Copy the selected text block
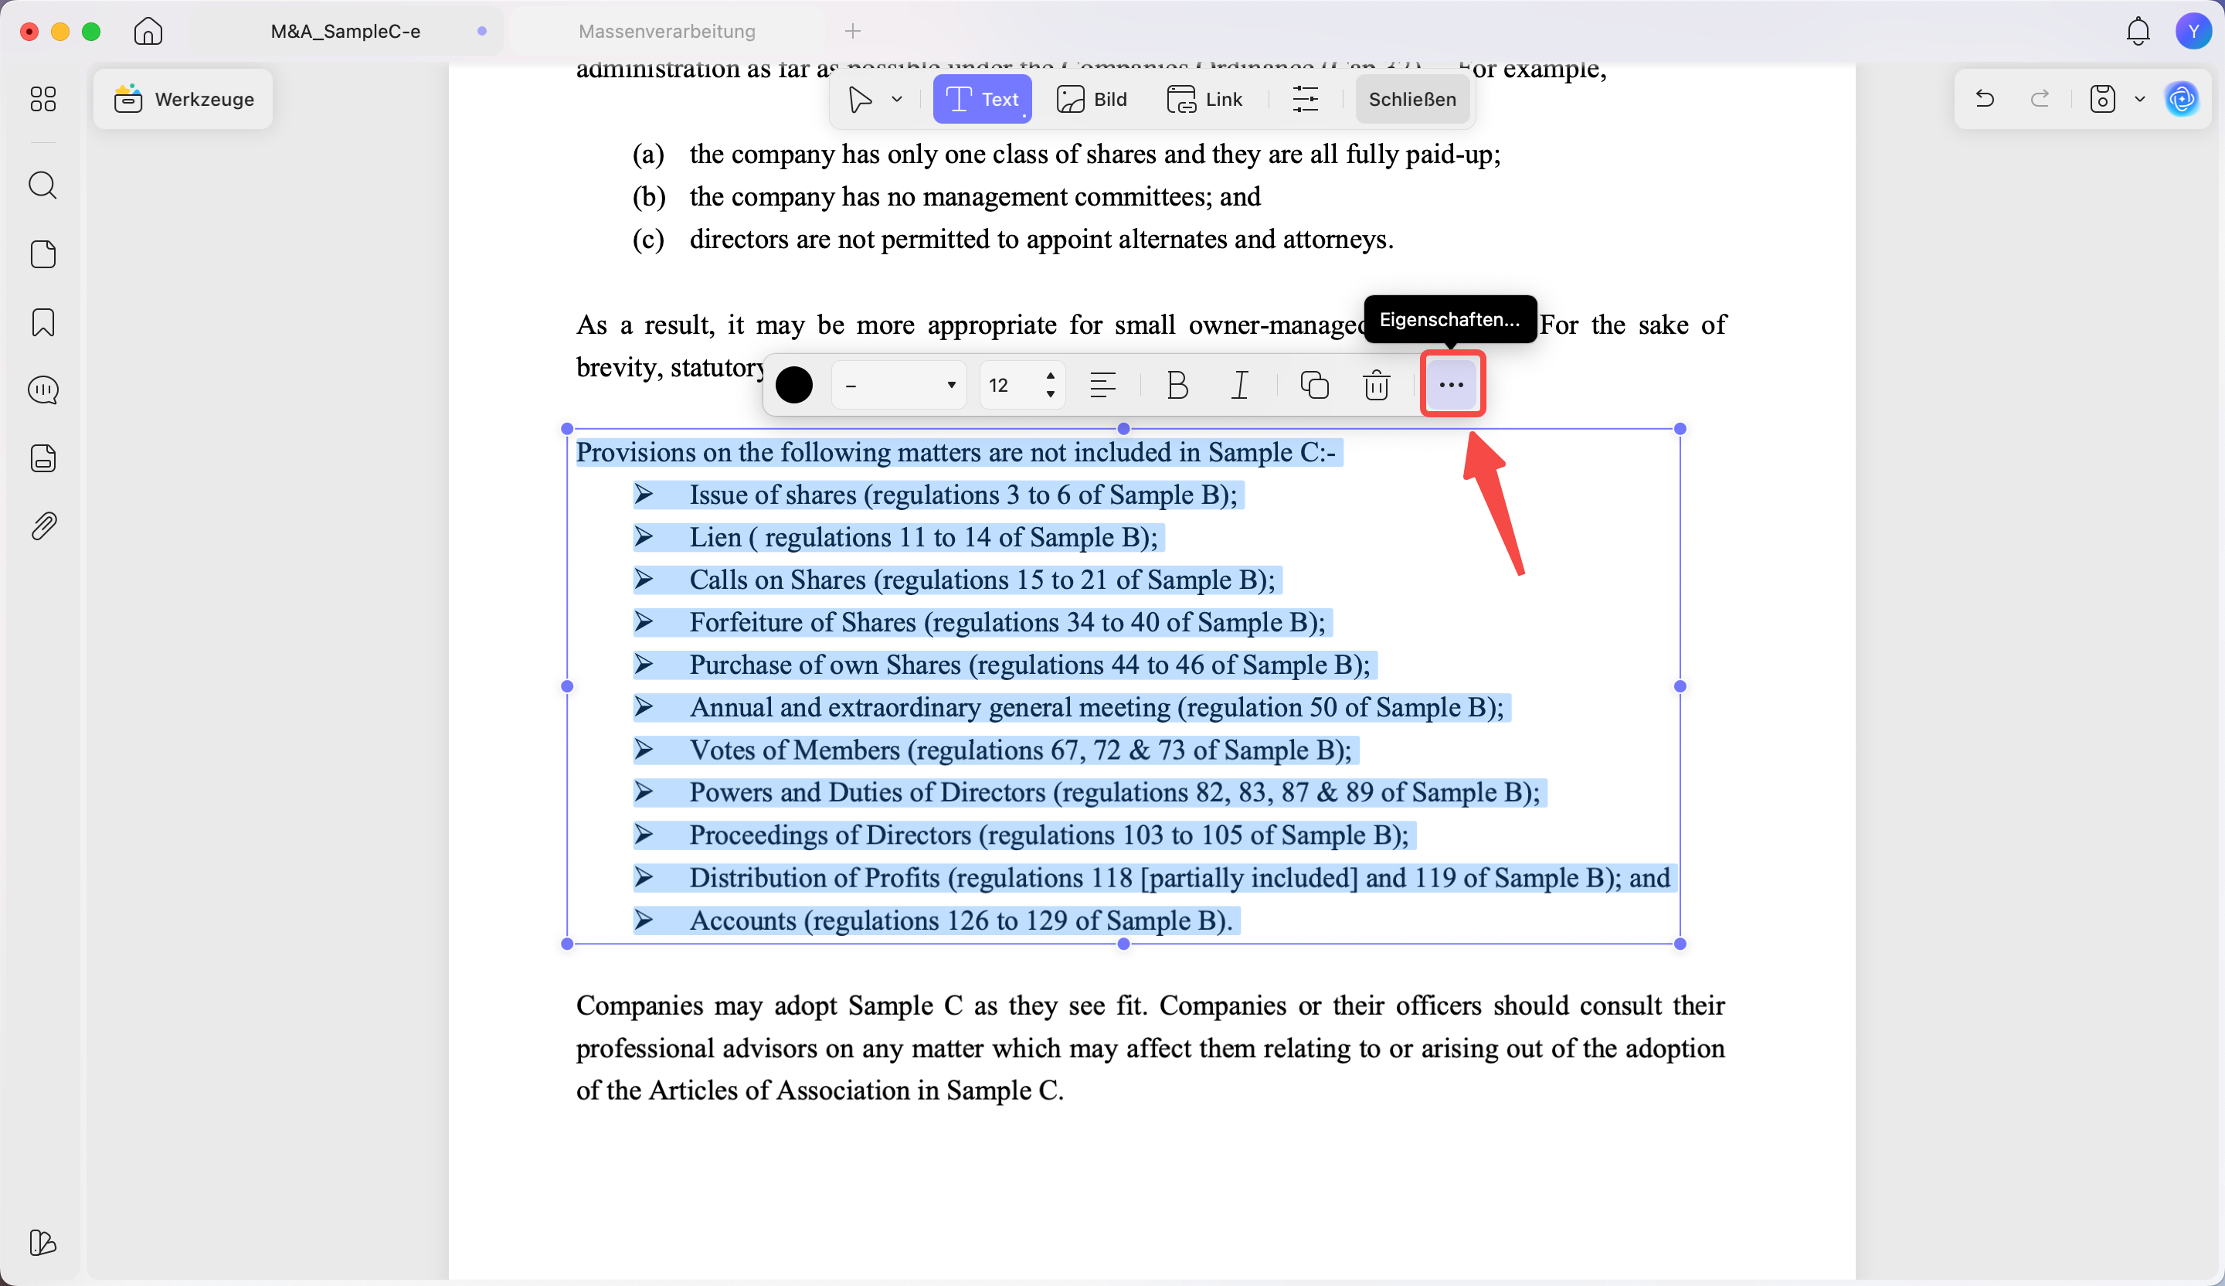Screen dimensions: 2225x1286 click(1314, 385)
